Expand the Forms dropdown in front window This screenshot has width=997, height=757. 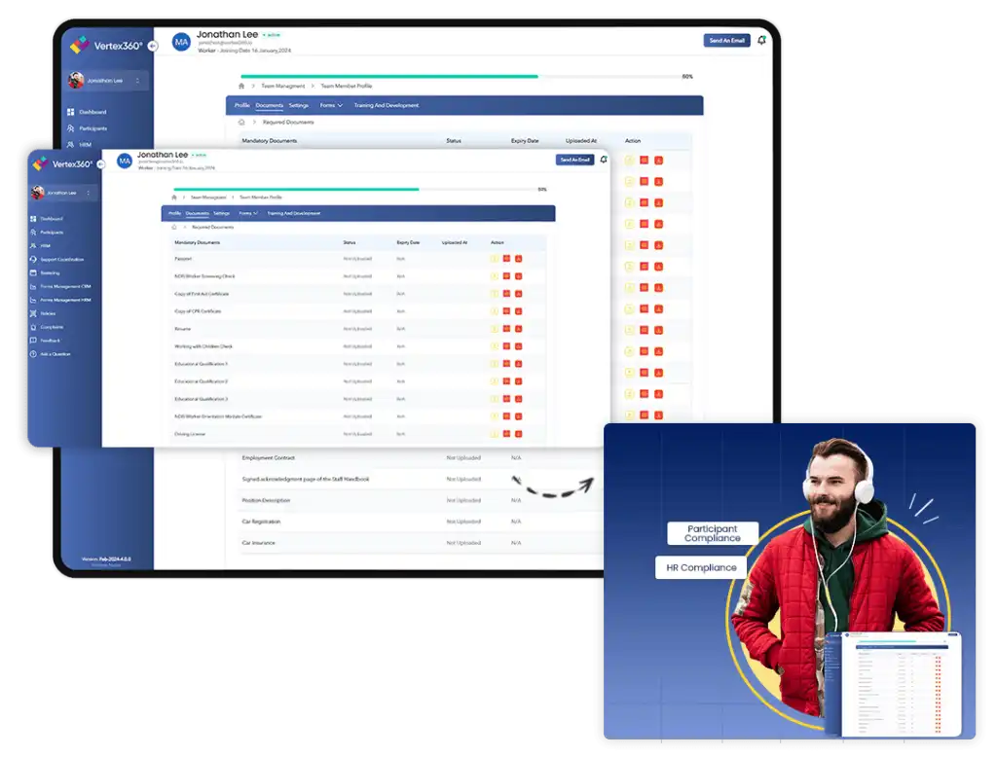click(x=248, y=213)
